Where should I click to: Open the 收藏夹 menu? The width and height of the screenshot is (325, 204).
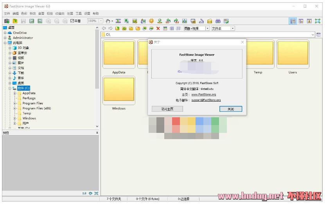coord(60,13)
